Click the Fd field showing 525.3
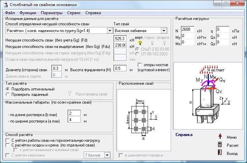The height and width of the screenshot is (163, 247). 120,39
